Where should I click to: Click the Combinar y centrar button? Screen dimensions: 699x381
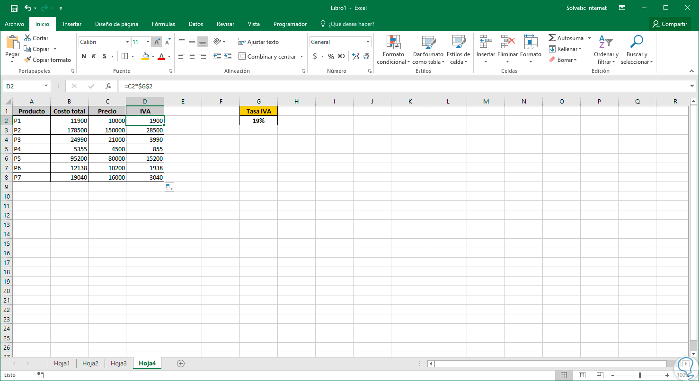click(267, 57)
